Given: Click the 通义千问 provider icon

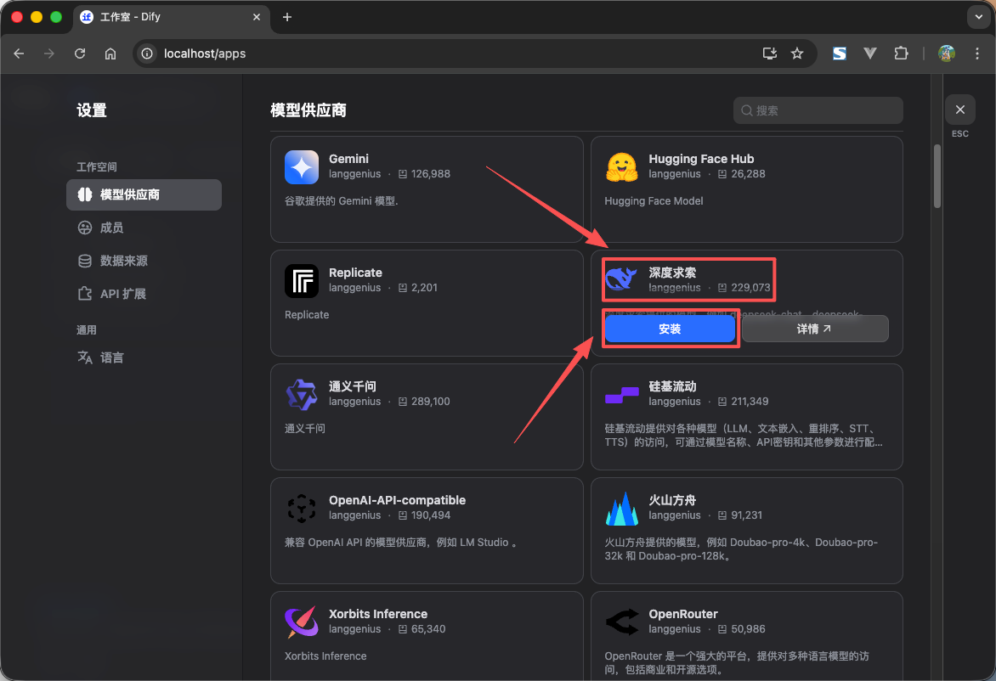Looking at the screenshot, I should pyautogui.click(x=302, y=395).
